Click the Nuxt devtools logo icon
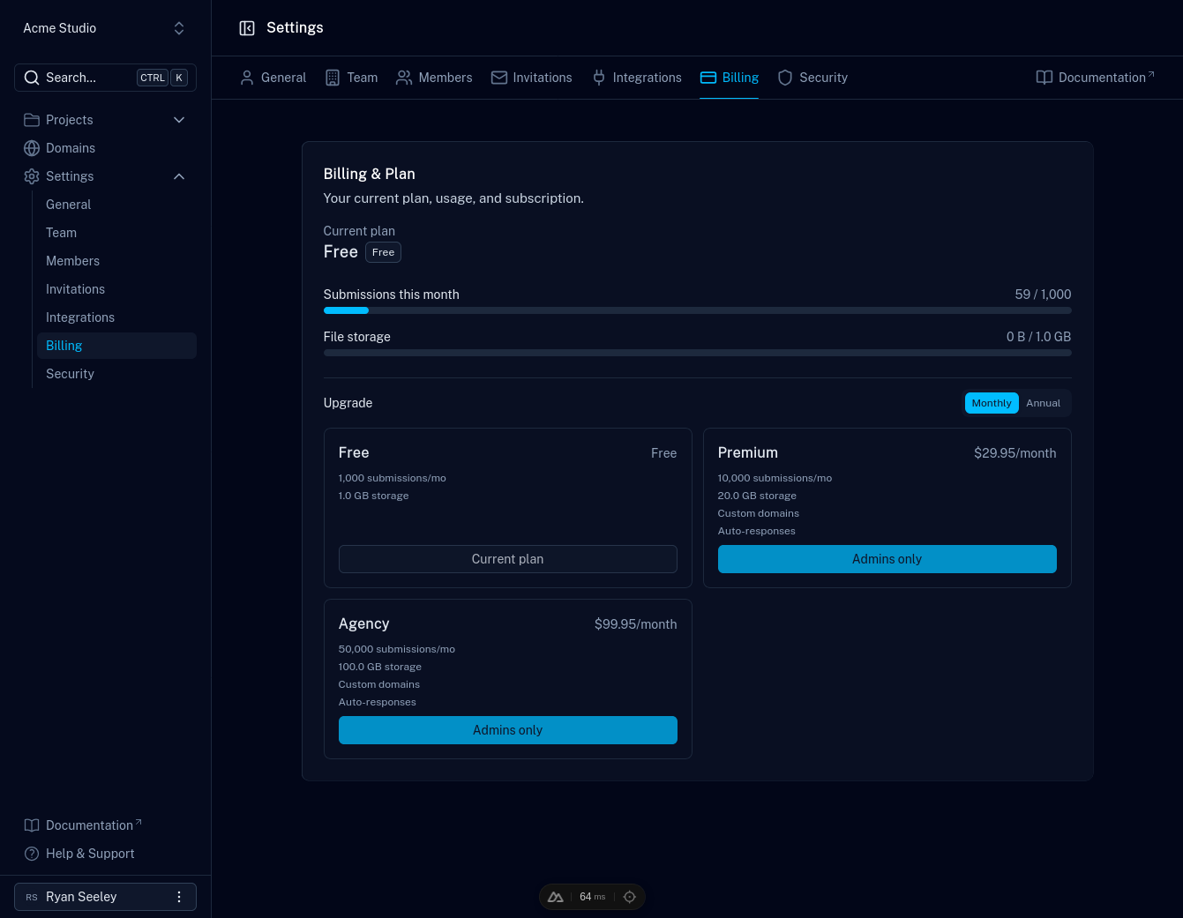This screenshot has width=1183, height=918. pyautogui.click(x=555, y=897)
